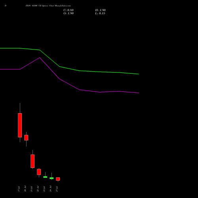Click the 16500 CE Options Chart title
The height and width of the screenshot is (198, 198).
pyautogui.click(x=48, y=6)
